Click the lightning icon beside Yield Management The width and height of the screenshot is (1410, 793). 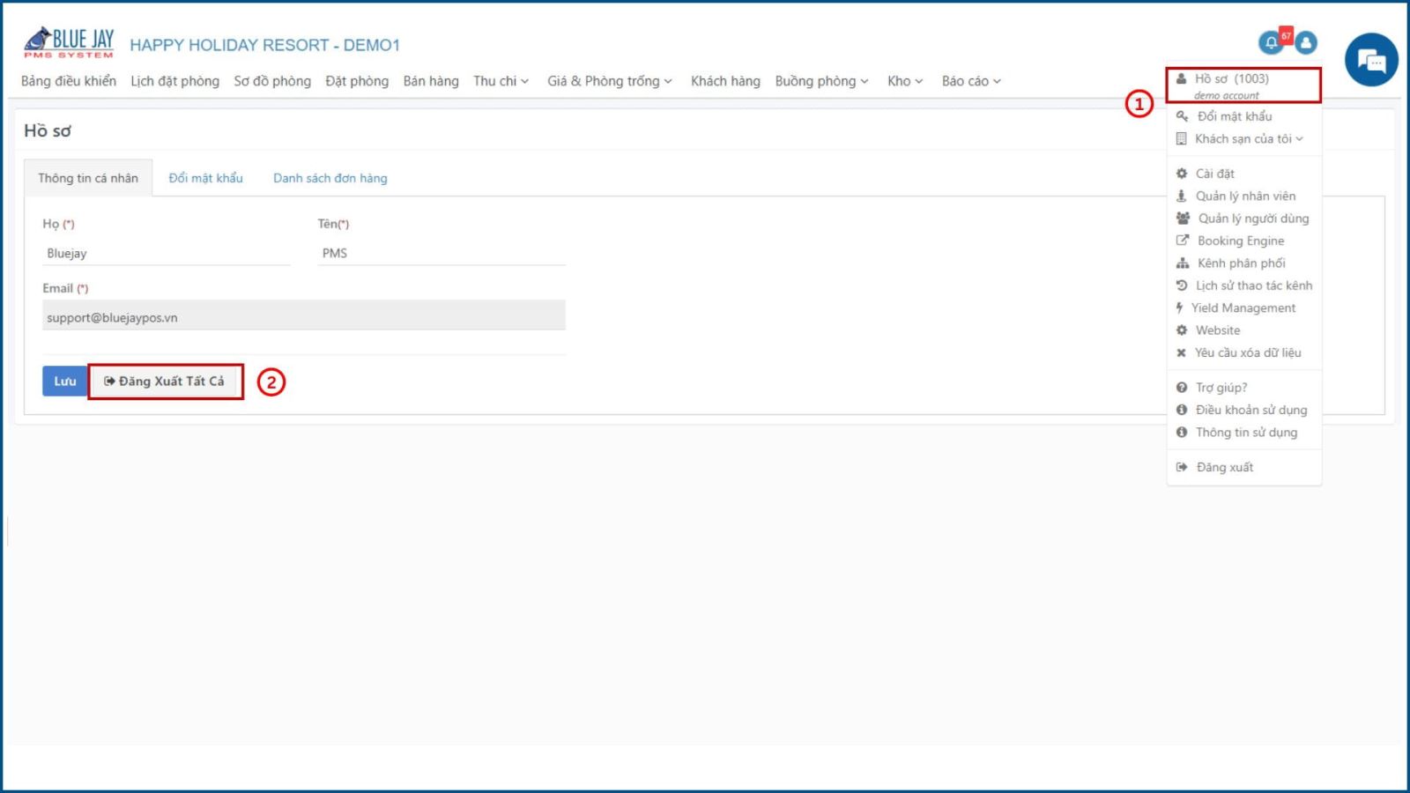pos(1179,308)
